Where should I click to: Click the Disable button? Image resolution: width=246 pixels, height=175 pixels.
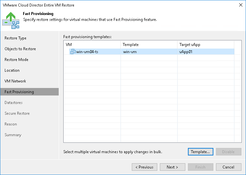coord(228,152)
